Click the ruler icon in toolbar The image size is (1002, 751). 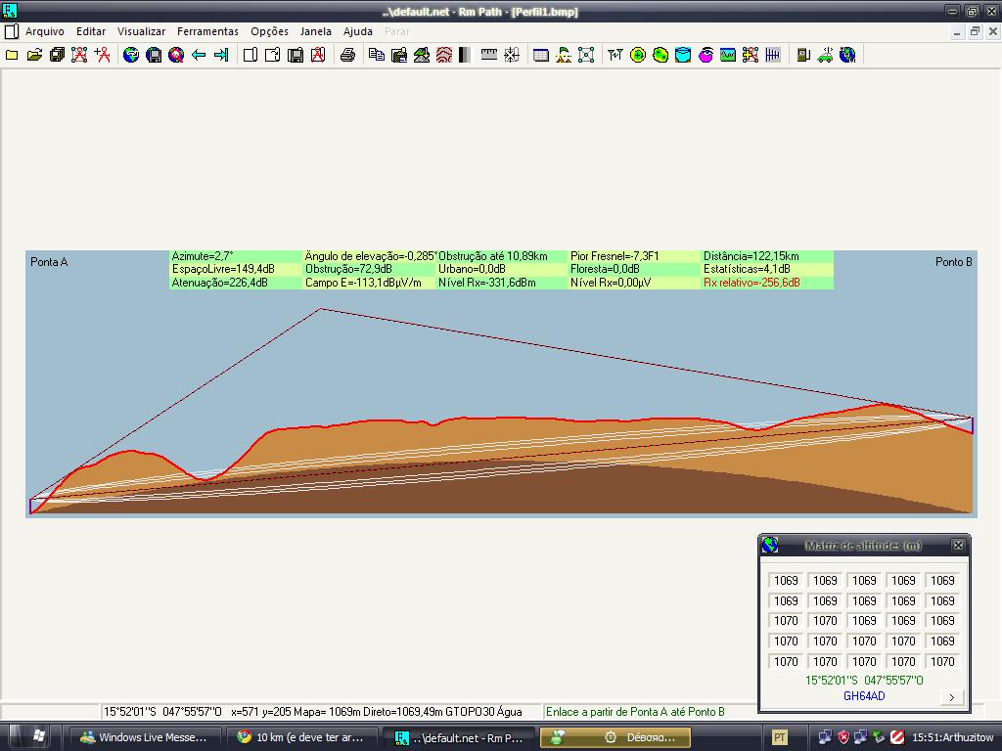coord(489,55)
